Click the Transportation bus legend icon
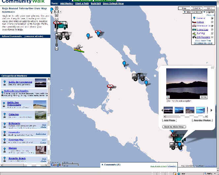 coord(194,30)
